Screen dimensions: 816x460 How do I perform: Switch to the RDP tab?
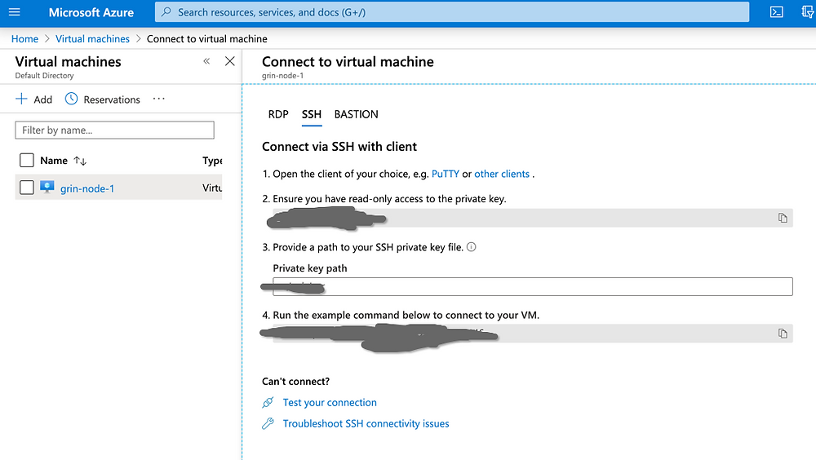(278, 114)
